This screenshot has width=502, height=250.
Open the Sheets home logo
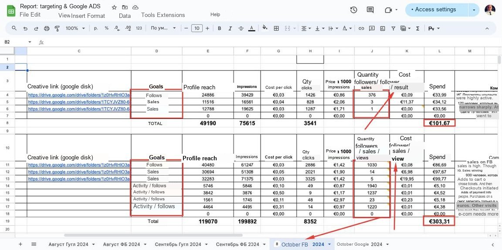point(11,10)
